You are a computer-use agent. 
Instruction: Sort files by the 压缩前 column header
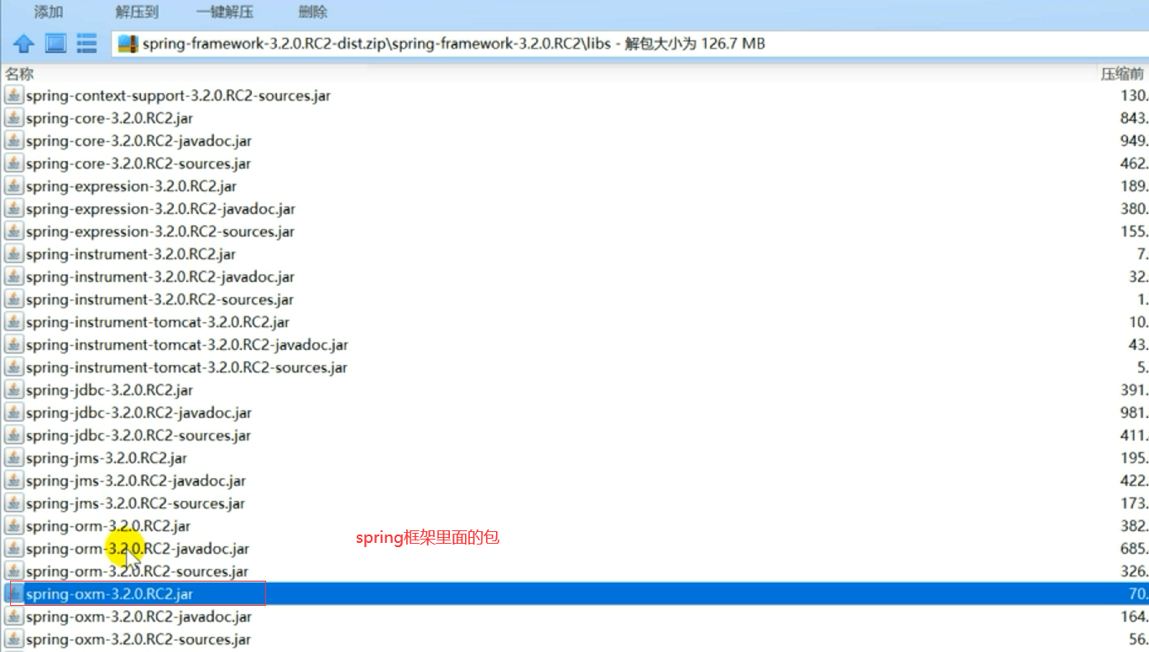point(1122,74)
